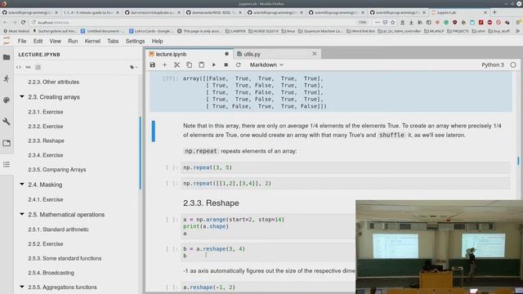This screenshot has width=523, height=294.
Task: Click the a.reshape(-1, 2) code cell
Action: click(x=269, y=287)
